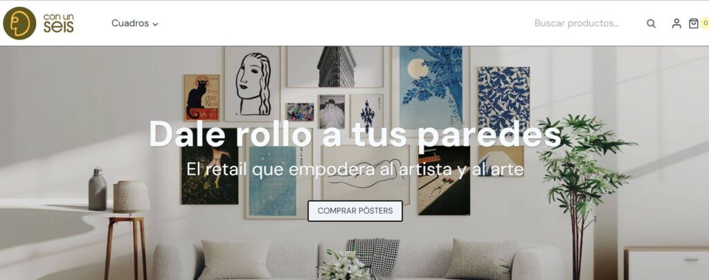Open the Cuadros menu
The image size is (709, 280).
135,24
